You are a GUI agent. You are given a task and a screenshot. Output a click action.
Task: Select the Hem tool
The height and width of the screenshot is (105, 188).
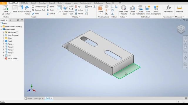(x=35, y=14)
